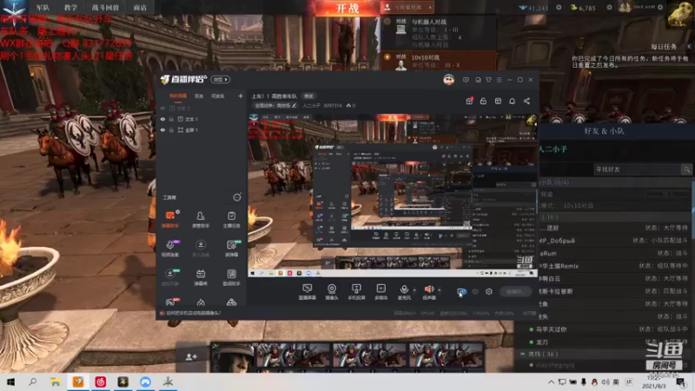Open the feedback message icon in the title bar
The height and width of the screenshot is (391, 695).
(x=466, y=80)
